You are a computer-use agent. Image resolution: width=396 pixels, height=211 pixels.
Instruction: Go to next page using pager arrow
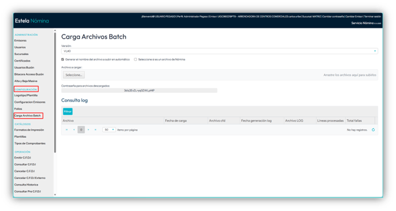coord(89,130)
